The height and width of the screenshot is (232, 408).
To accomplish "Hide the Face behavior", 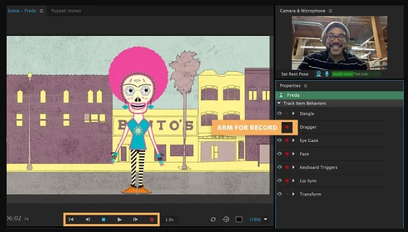I will tap(279, 154).
